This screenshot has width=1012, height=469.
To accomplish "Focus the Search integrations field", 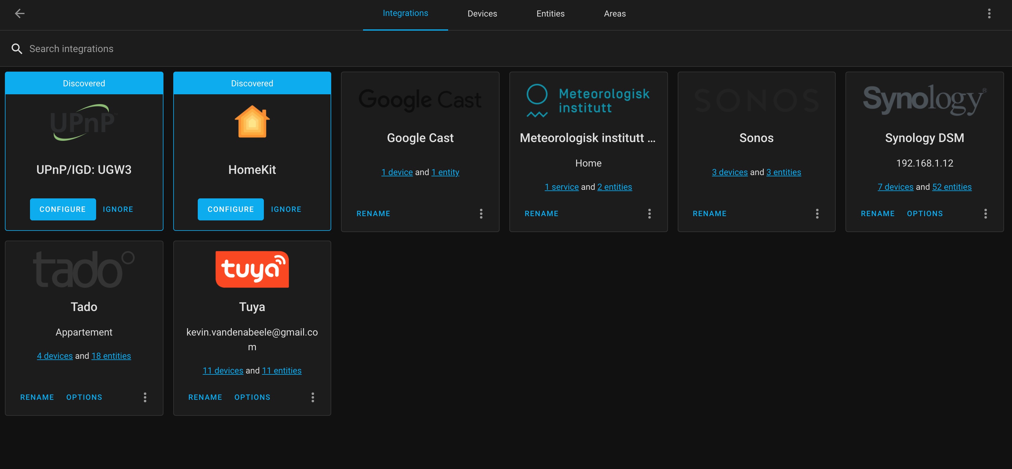I will coord(506,49).
